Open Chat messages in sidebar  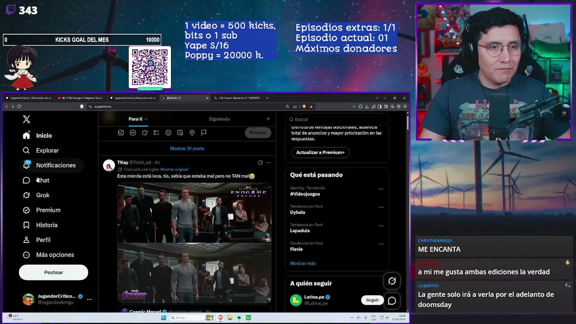tap(36, 180)
